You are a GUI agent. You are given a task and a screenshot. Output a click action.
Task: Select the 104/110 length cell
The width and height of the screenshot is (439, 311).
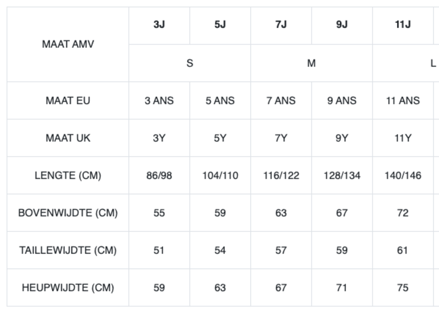click(220, 175)
